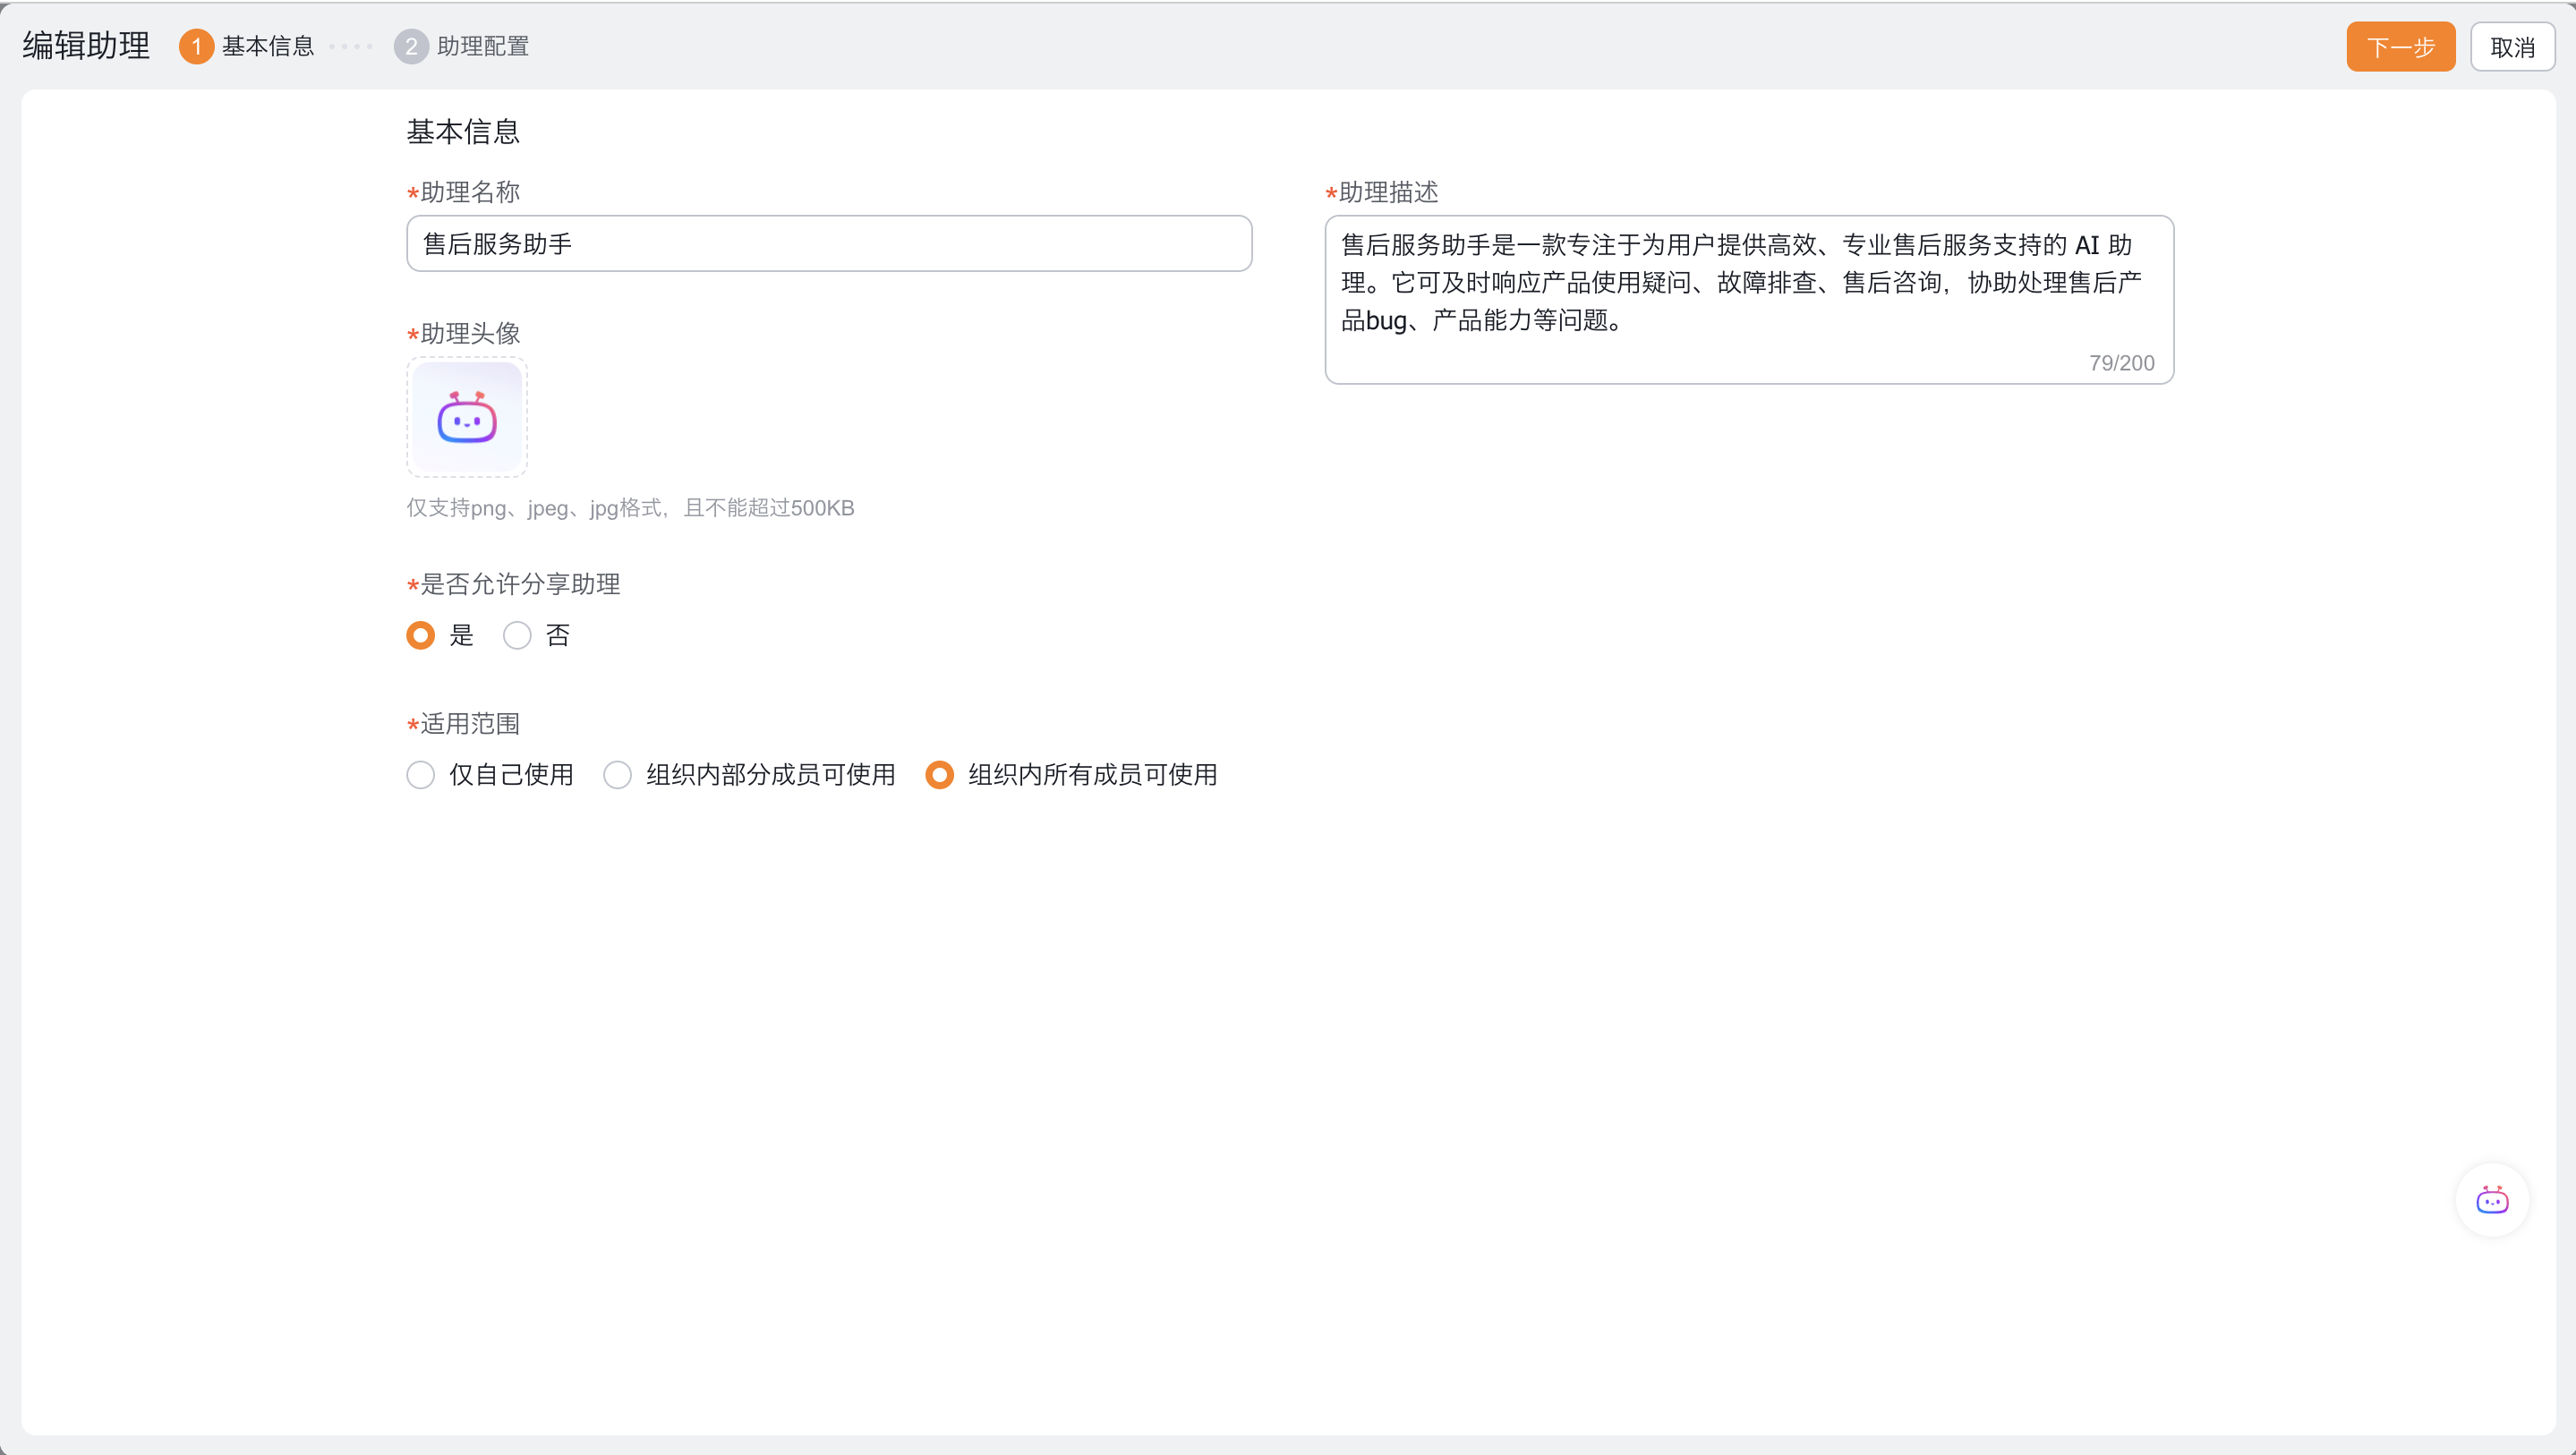Click the assistant avatar robot image
The image size is (2576, 1455).
(467, 417)
